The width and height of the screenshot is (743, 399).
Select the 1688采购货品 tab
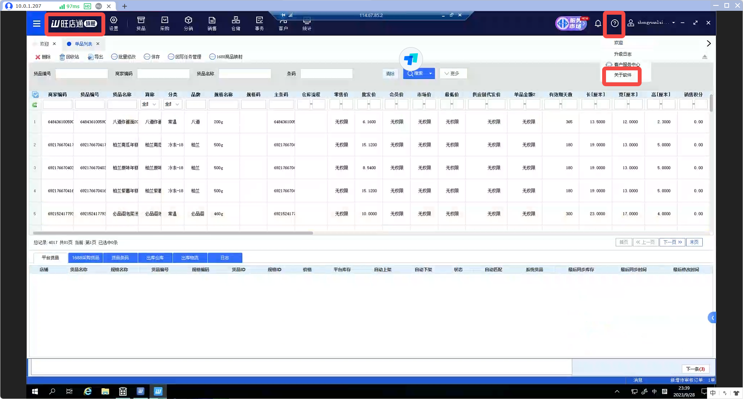(86, 257)
